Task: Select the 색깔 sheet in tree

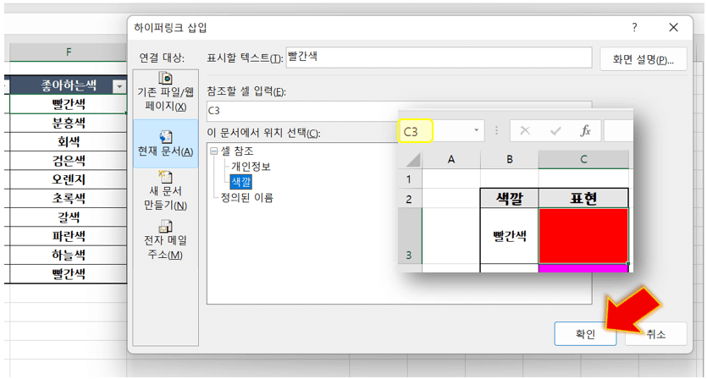Action: pos(240,182)
